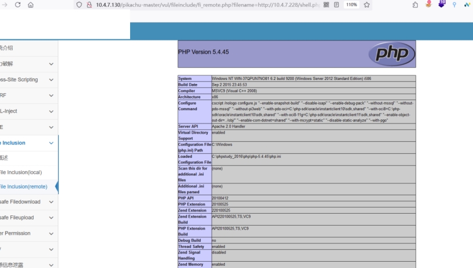Open the L-Inject sidebar menu item
473x268 pixels.
(9, 111)
